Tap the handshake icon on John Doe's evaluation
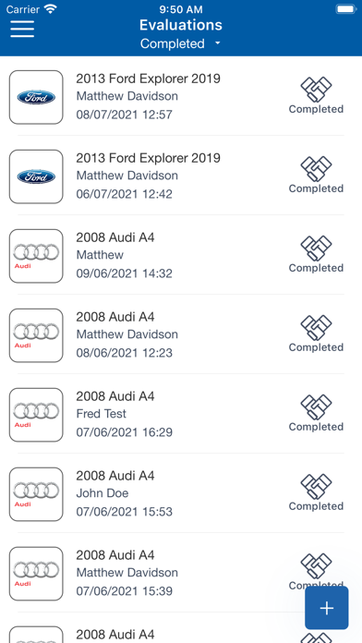The height and width of the screenshot is (643, 362). click(316, 486)
